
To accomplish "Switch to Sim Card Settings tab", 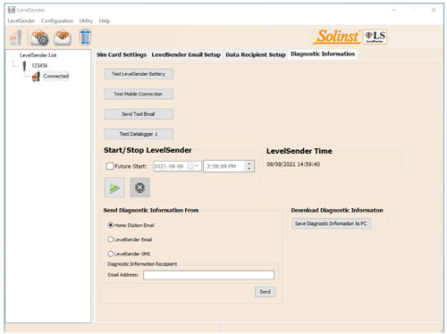I will click(x=122, y=54).
